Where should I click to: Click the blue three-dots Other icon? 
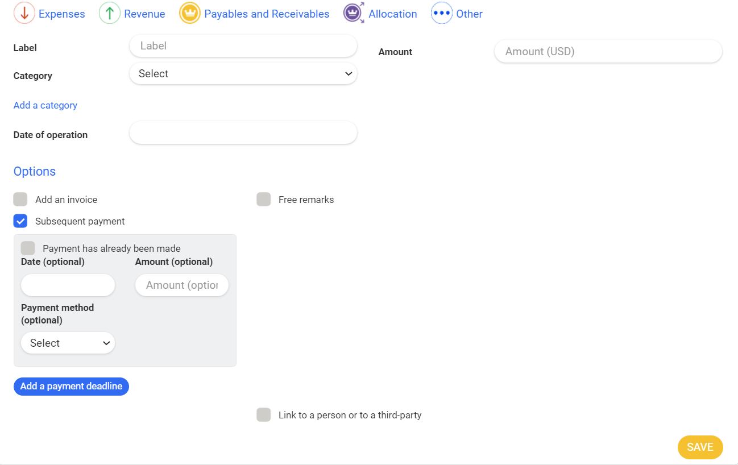442,13
